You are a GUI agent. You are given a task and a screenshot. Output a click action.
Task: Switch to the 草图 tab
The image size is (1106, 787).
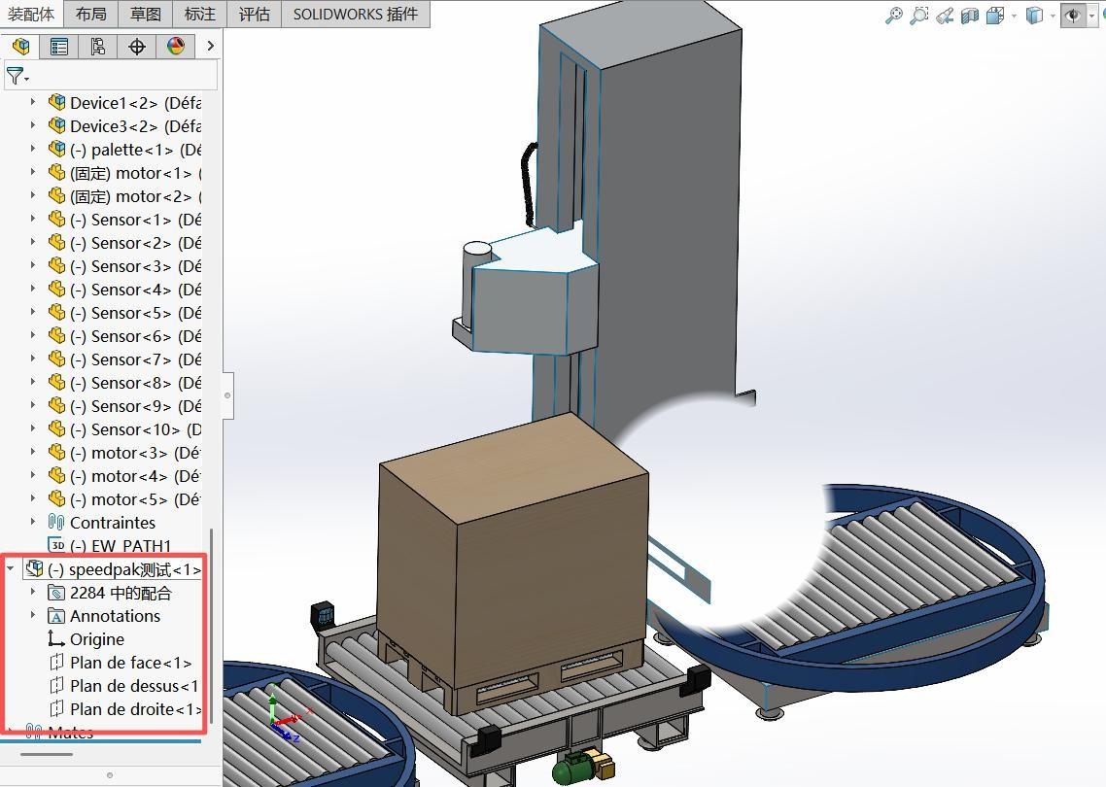146,15
